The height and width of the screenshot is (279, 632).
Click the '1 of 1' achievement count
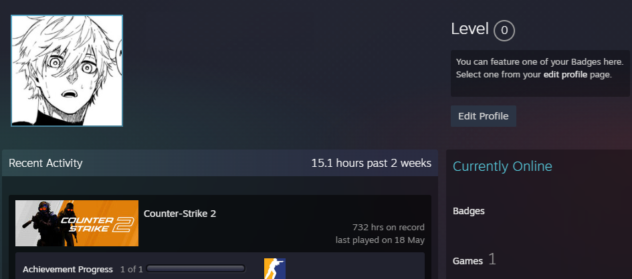pyautogui.click(x=131, y=270)
